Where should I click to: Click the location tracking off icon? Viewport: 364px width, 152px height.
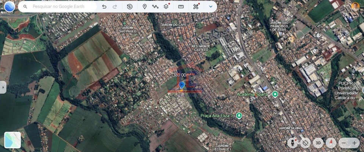click(305, 143)
